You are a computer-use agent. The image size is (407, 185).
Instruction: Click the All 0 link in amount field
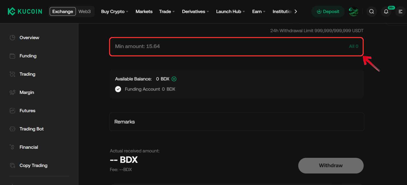(354, 46)
